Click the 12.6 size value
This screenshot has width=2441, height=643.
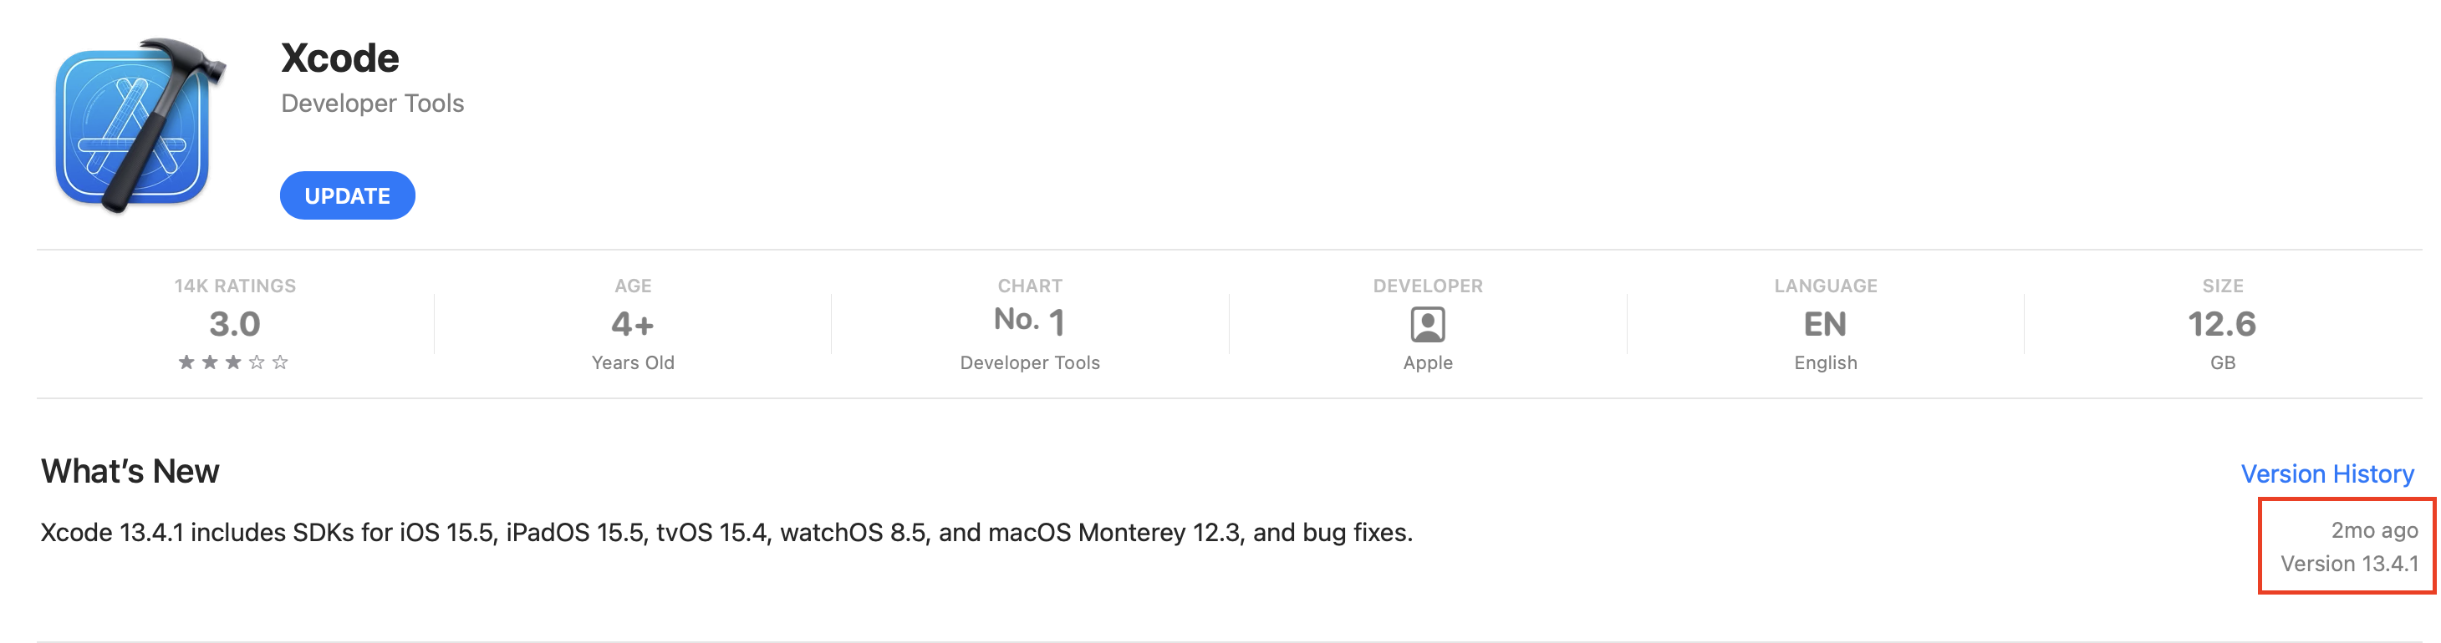point(2221,324)
